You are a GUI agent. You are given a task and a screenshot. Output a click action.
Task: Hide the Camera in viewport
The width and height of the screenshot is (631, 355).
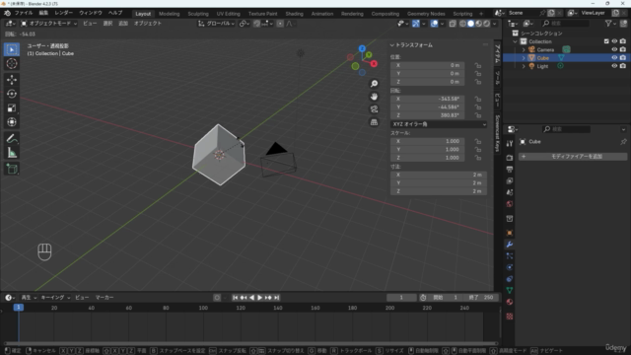point(614,49)
